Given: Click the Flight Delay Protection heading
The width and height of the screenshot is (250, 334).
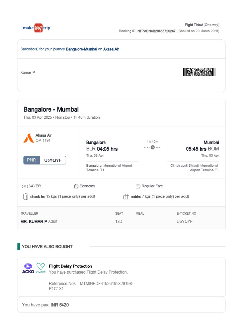Looking at the screenshot, I should coord(70,266).
